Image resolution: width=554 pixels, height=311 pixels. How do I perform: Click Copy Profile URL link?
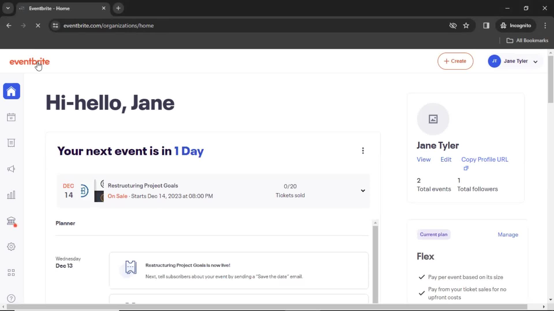pos(485,160)
